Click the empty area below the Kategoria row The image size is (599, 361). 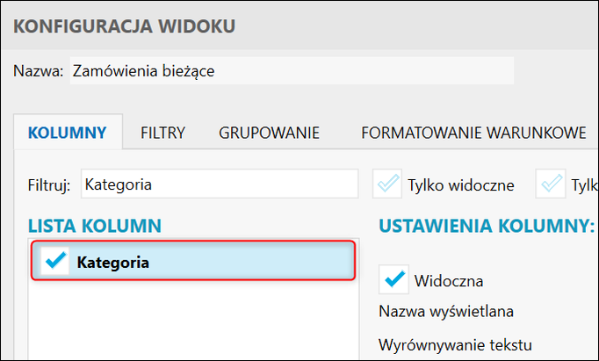pos(193,321)
